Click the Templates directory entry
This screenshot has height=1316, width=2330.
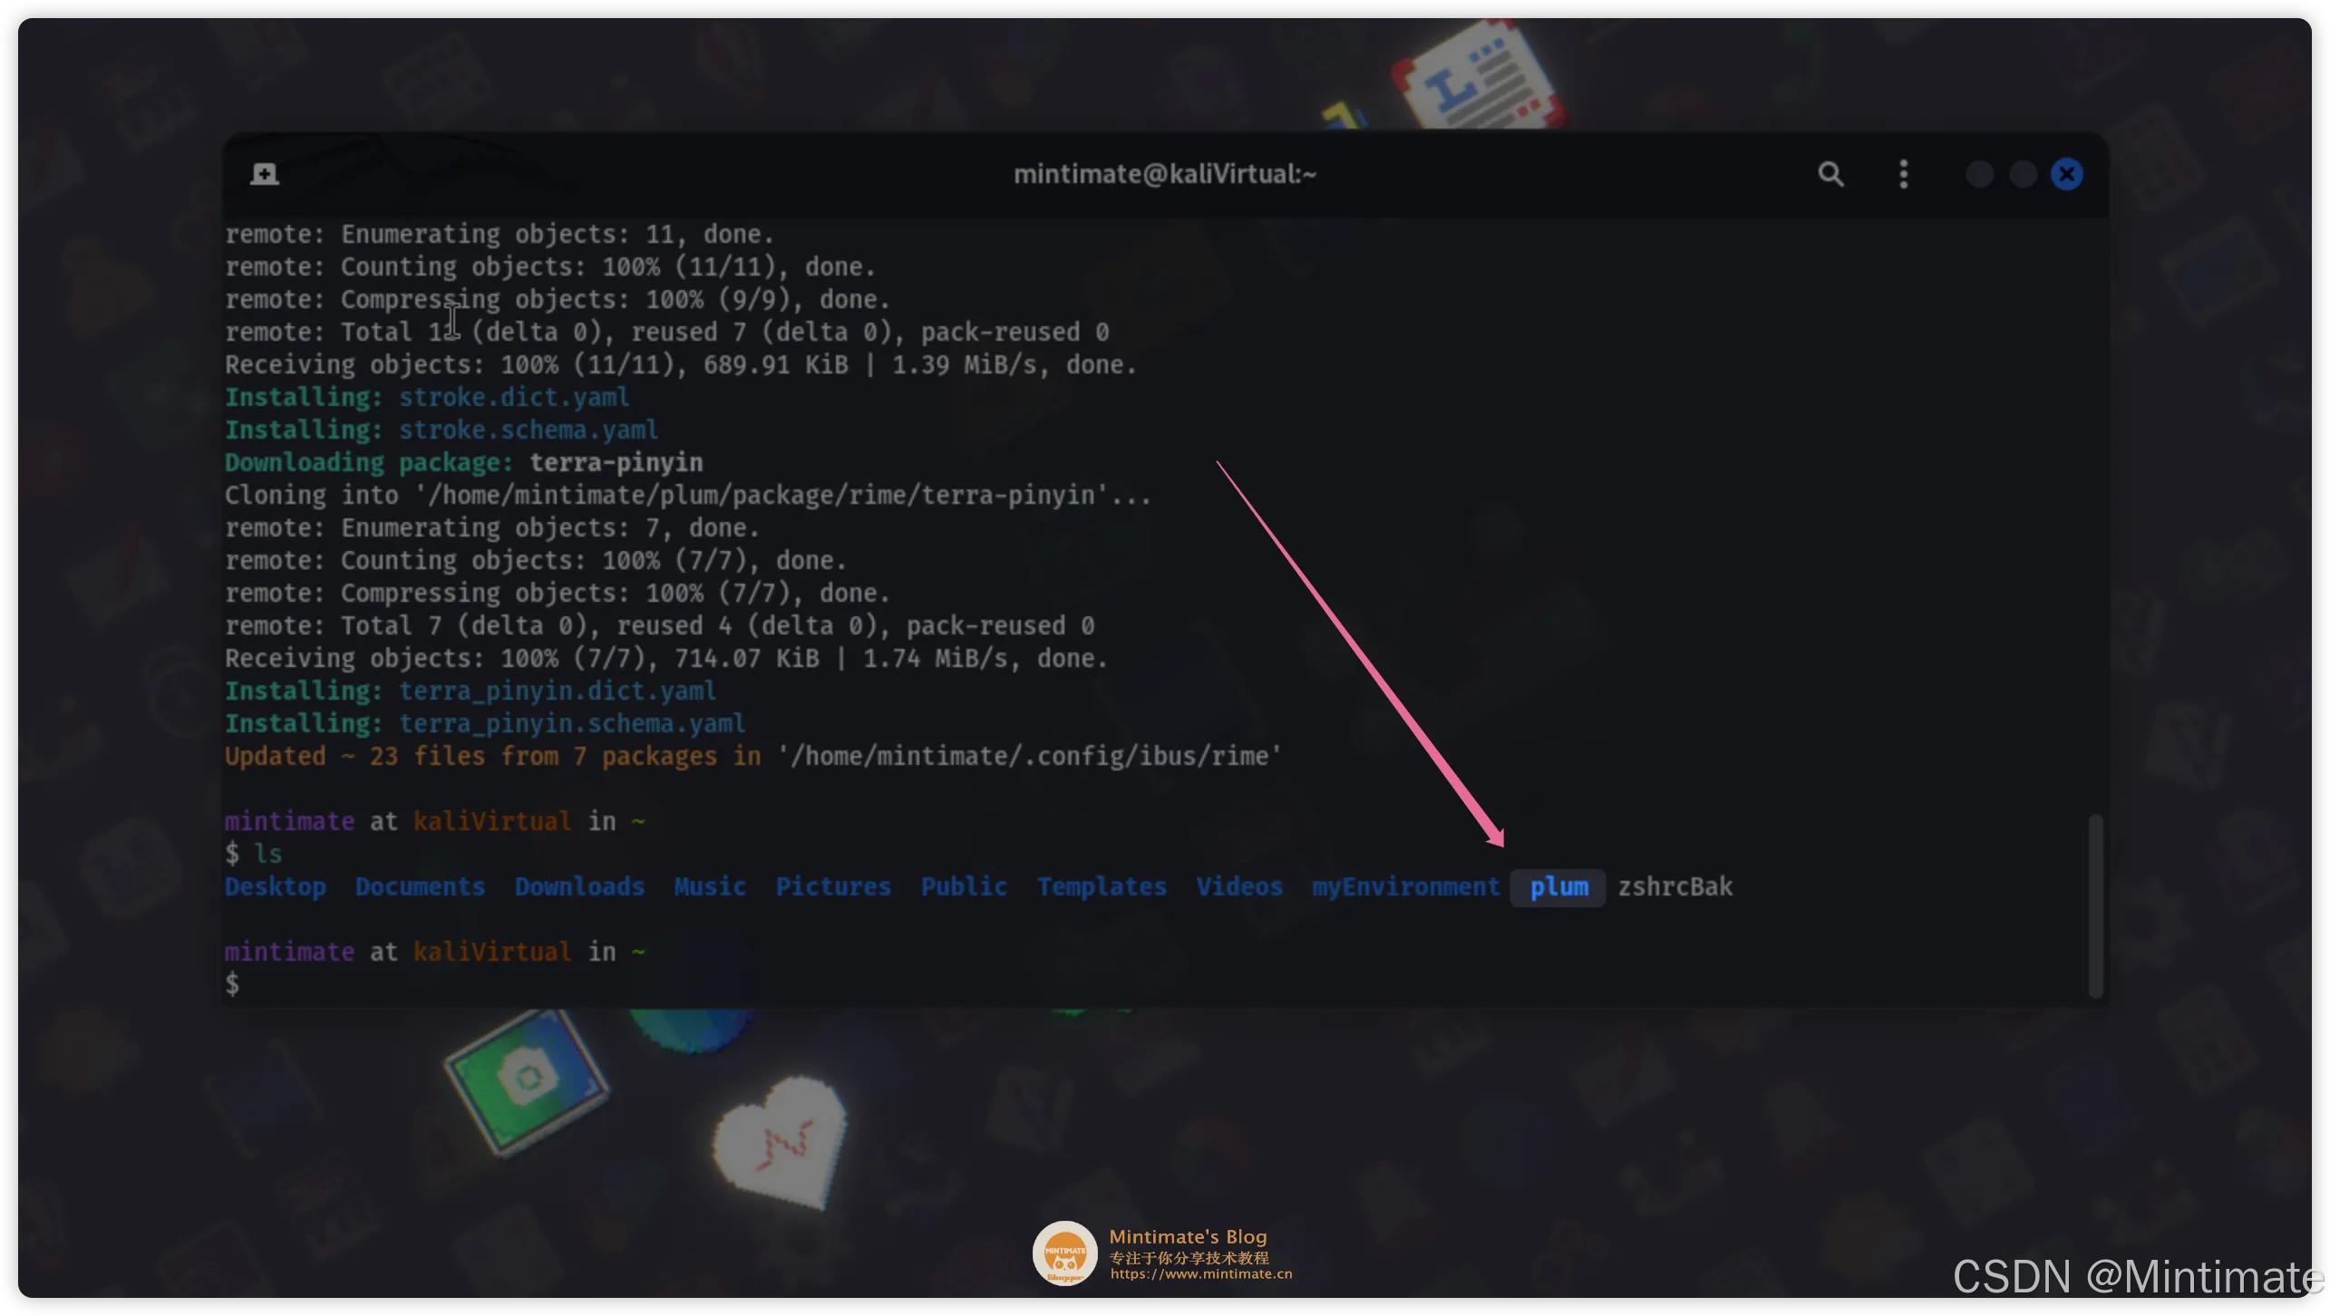pos(1102,886)
